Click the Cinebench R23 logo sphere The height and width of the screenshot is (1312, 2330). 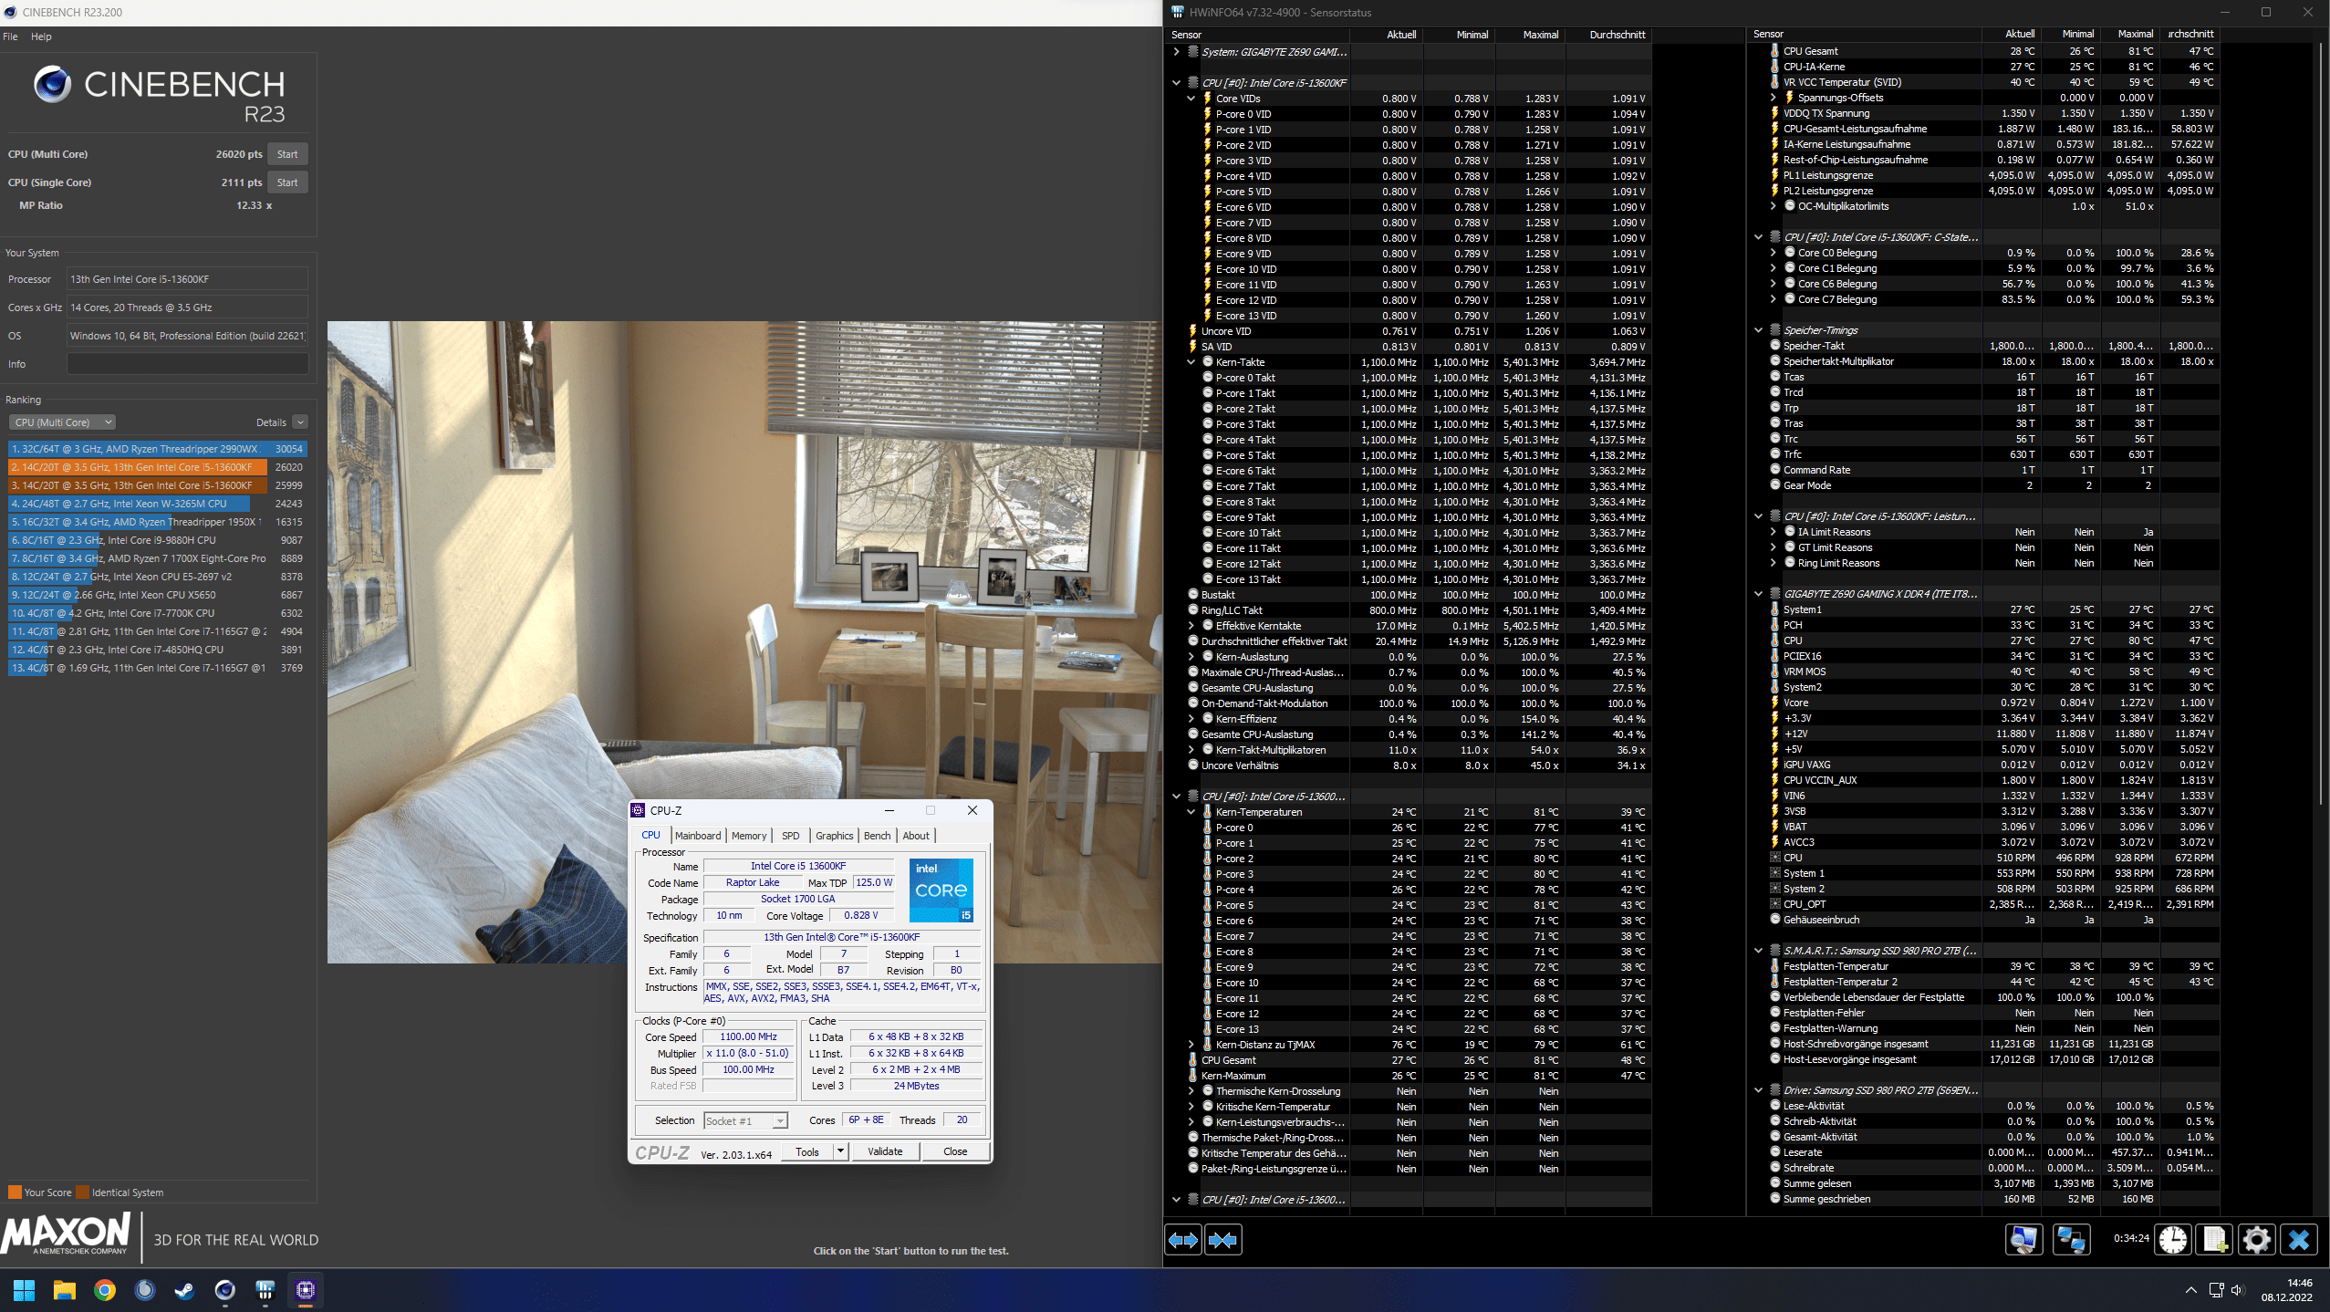52,84
